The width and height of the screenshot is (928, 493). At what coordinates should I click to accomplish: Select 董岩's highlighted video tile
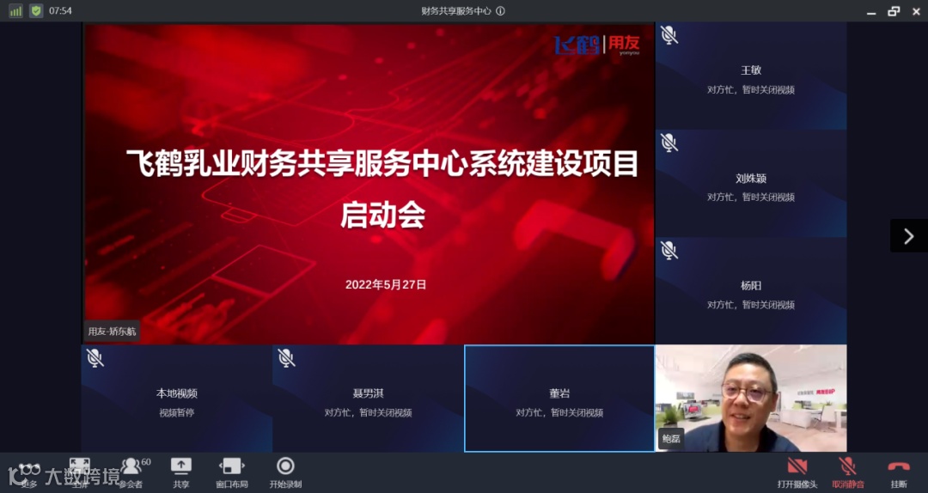tap(559, 399)
